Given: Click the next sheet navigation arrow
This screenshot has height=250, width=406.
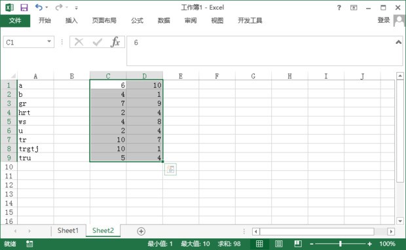Looking at the screenshot, I should [29, 231].
